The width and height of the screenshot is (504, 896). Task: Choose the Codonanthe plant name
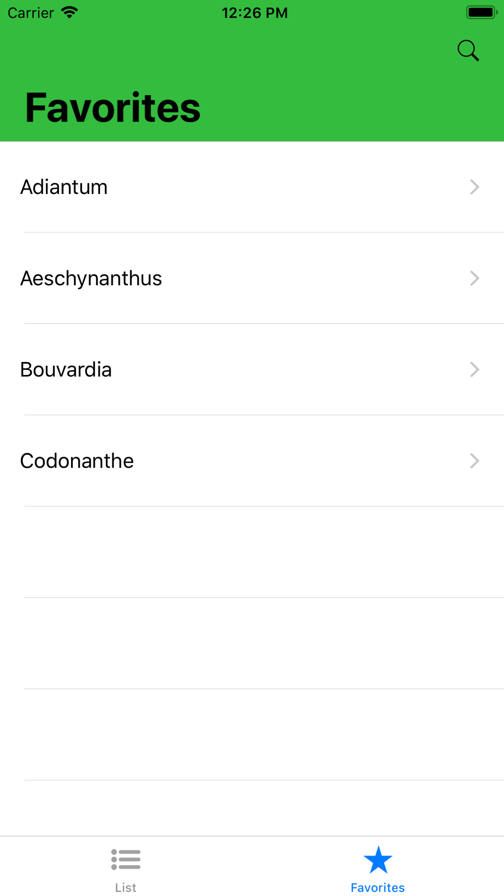77,461
